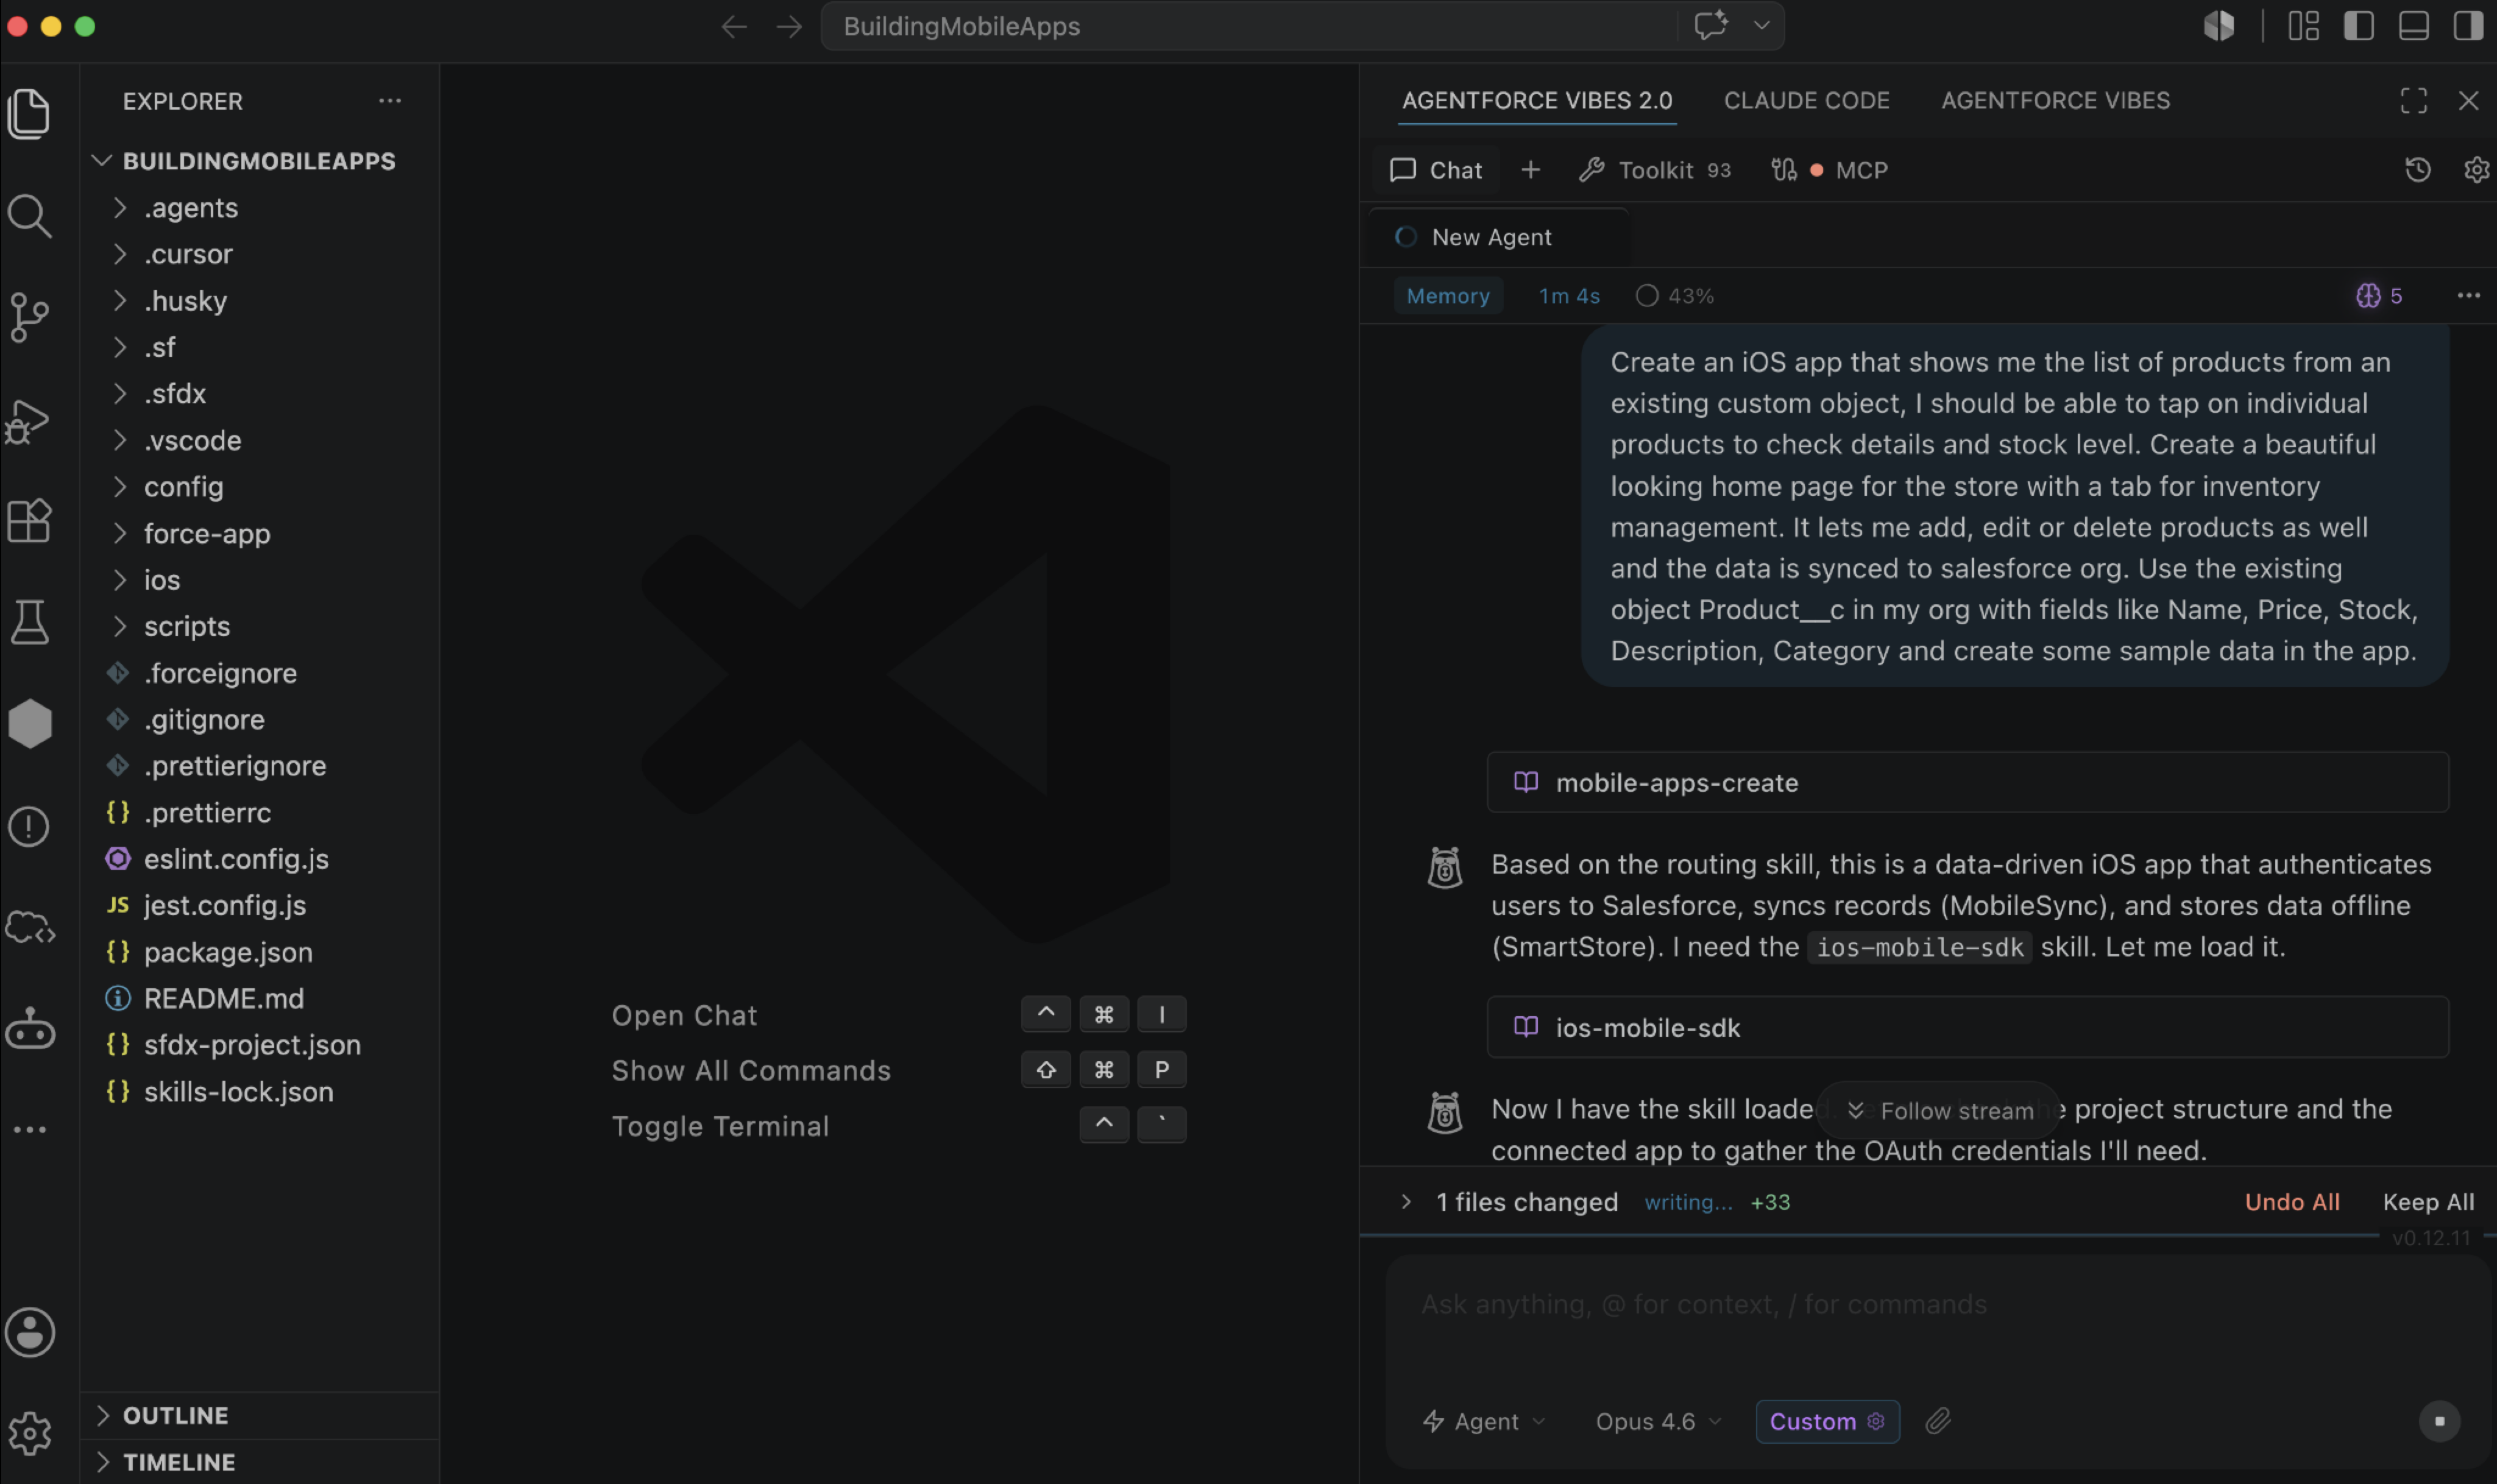
Task: Open Source Control view
Action: [29, 318]
